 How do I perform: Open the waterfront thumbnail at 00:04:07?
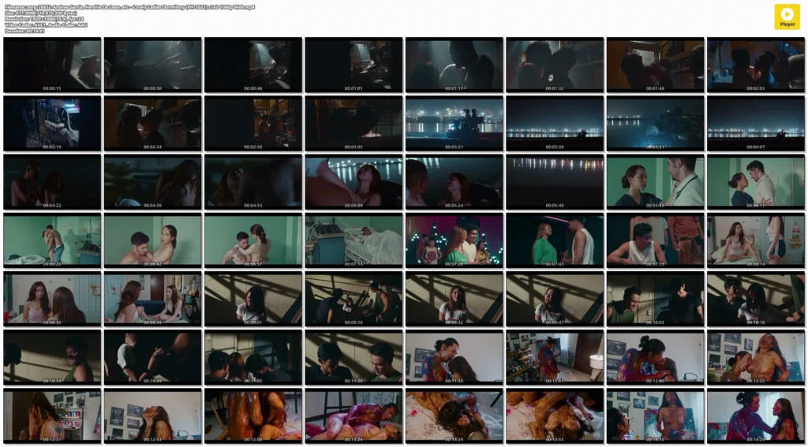tap(756, 123)
